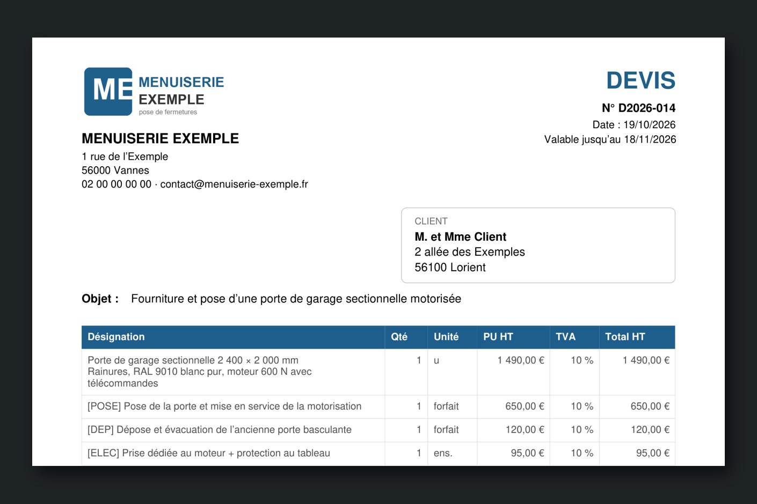The image size is (757, 504).
Task: Click the bold black MENUISERIE EXEMPLE heading
Action: pos(160,138)
